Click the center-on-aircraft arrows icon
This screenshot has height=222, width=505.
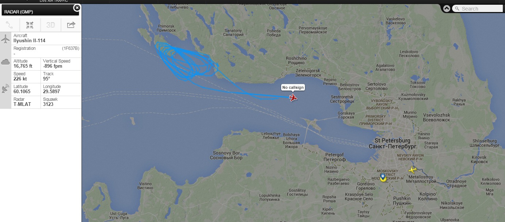pyautogui.click(x=30, y=25)
